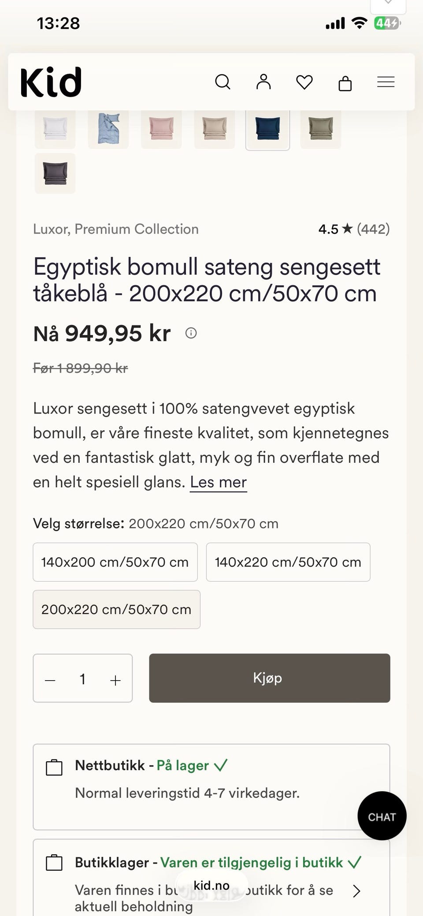The image size is (423, 916).
Task: Open wishlist via heart icon
Action: click(x=304, y=82)
